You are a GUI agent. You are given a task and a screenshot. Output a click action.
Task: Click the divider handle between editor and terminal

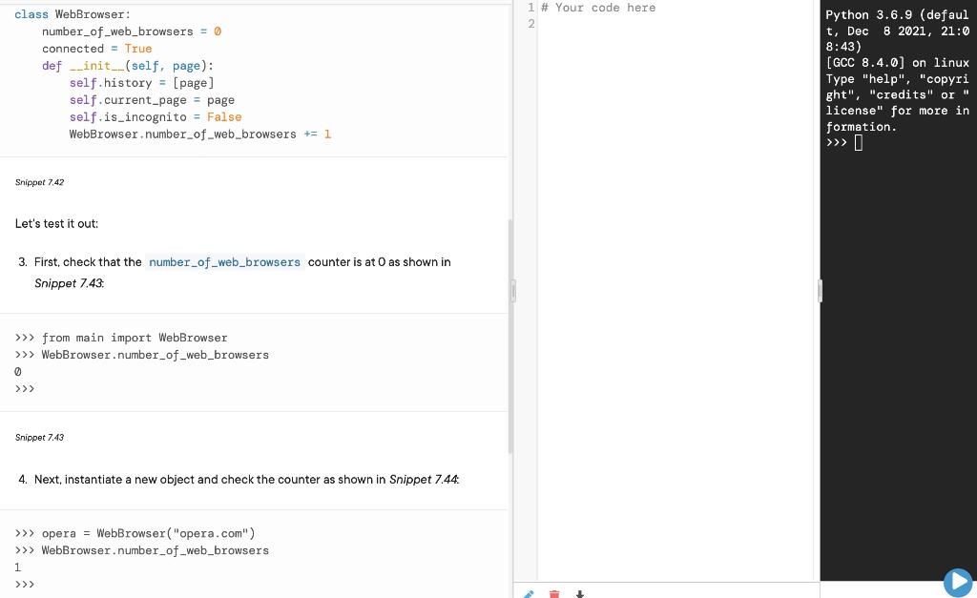coord(821,289)
